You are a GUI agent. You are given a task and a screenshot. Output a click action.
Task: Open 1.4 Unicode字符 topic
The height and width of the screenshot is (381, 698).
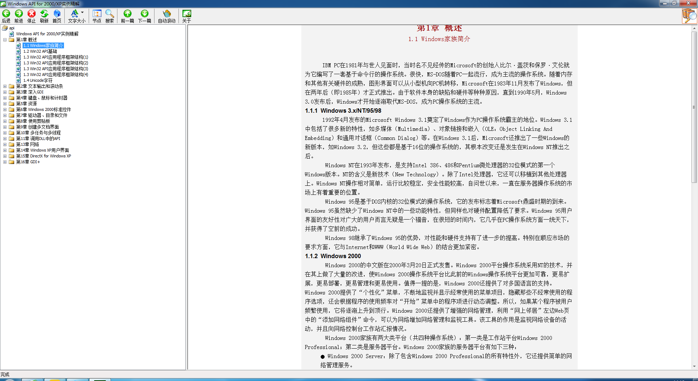[38, 80]
